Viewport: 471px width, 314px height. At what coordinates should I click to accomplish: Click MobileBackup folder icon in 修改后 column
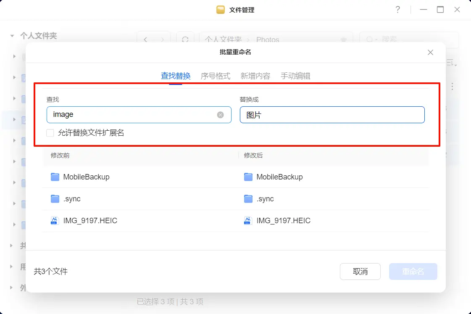(x=248, y=177)
